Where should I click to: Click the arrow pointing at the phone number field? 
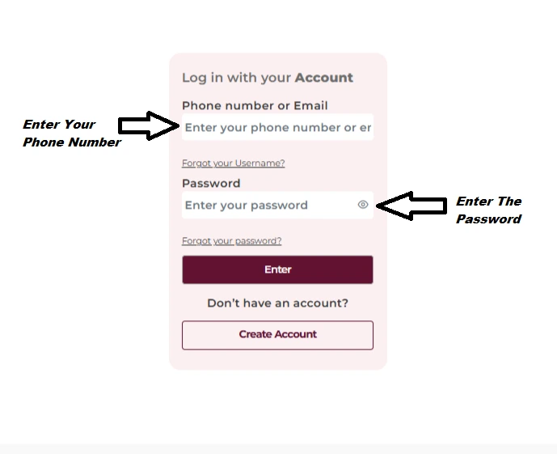click(x=149, y=125)
